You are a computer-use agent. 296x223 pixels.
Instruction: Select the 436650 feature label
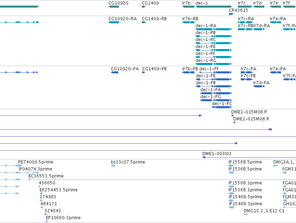pos(47,183)
